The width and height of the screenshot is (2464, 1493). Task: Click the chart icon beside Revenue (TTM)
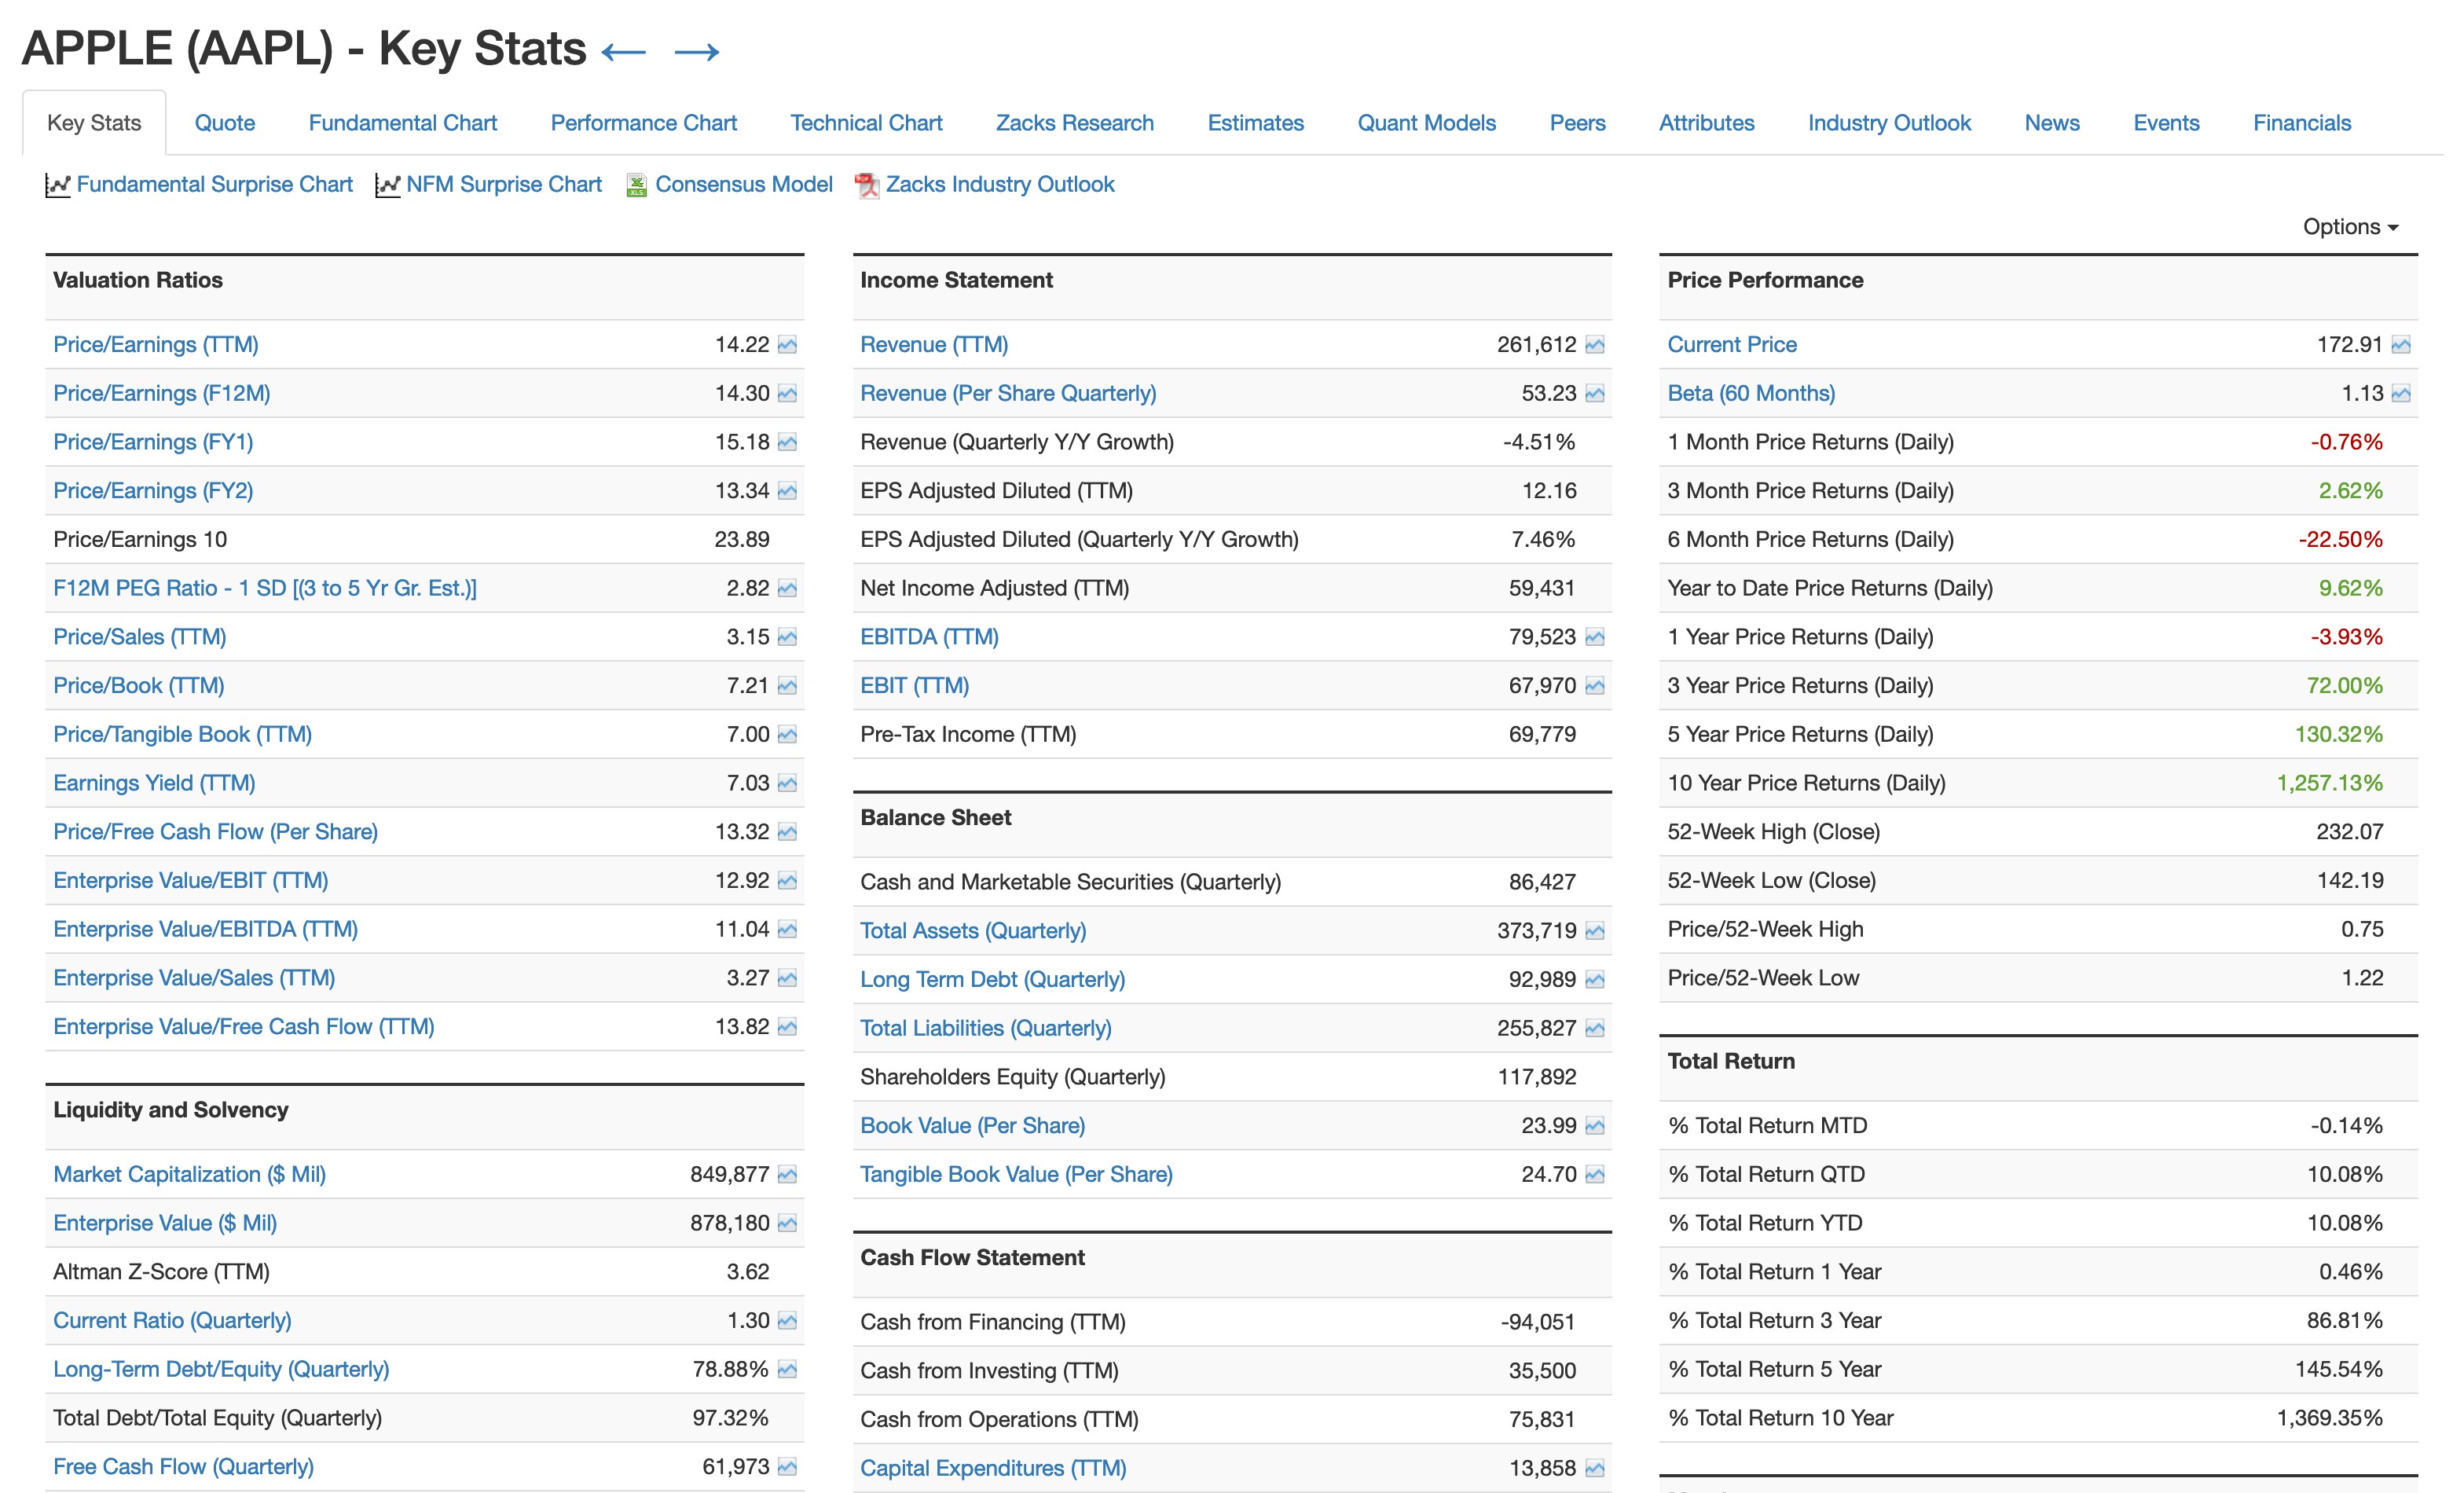[x=1595, y=345]
